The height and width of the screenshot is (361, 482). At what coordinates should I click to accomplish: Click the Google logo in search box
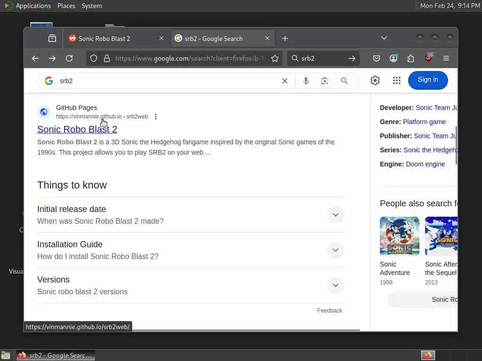click(x=48, y=81)
